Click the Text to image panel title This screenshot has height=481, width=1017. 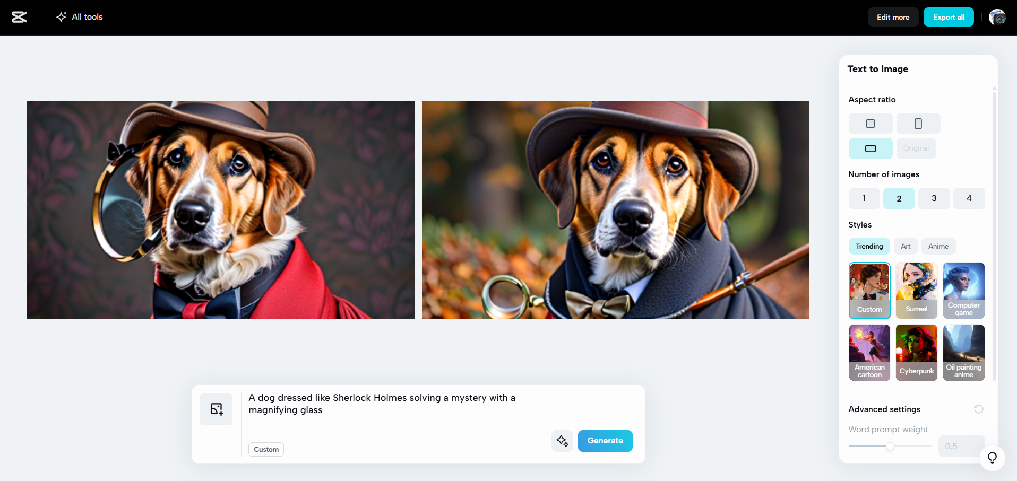(x=878, y=69)
